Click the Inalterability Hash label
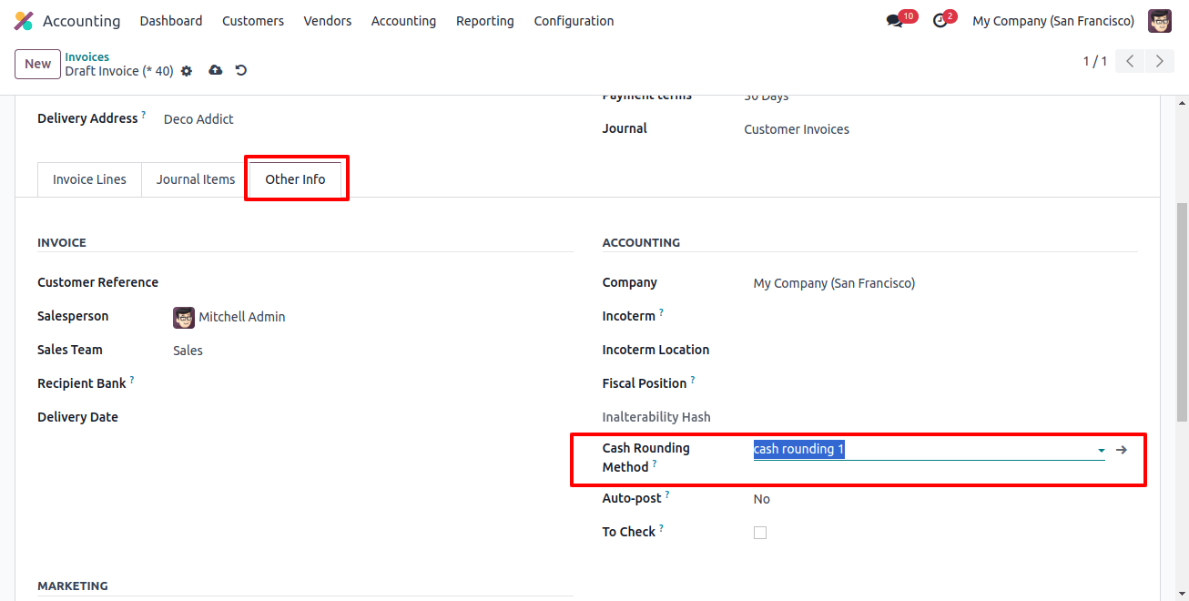This screenshot has width=1189, height=601. (656, 417)
